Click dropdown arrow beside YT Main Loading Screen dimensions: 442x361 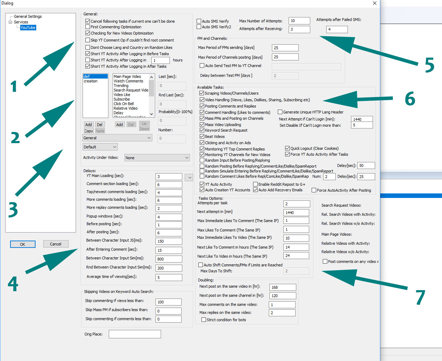(x=189, y=178)
